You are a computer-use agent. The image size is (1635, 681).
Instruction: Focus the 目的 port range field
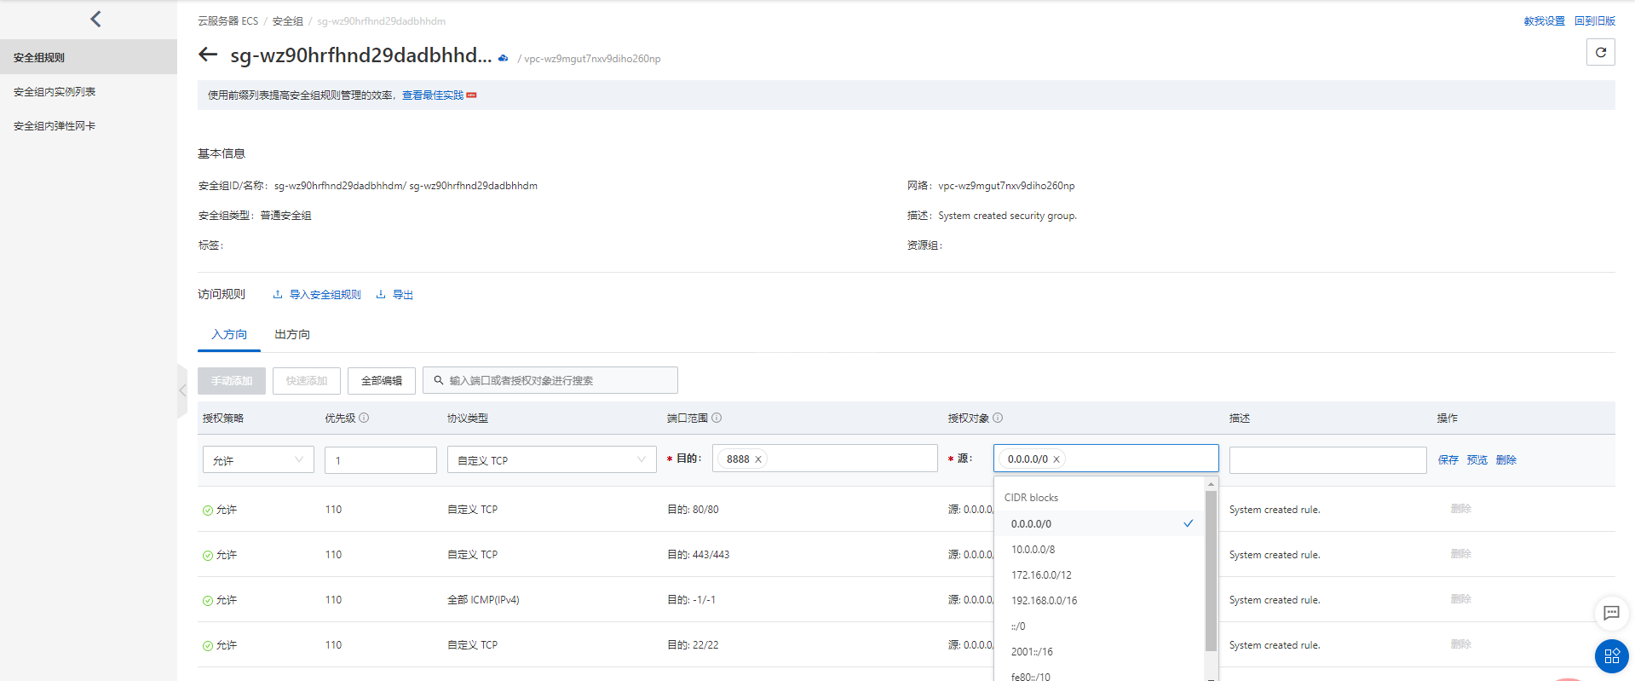tap(825, 459)
